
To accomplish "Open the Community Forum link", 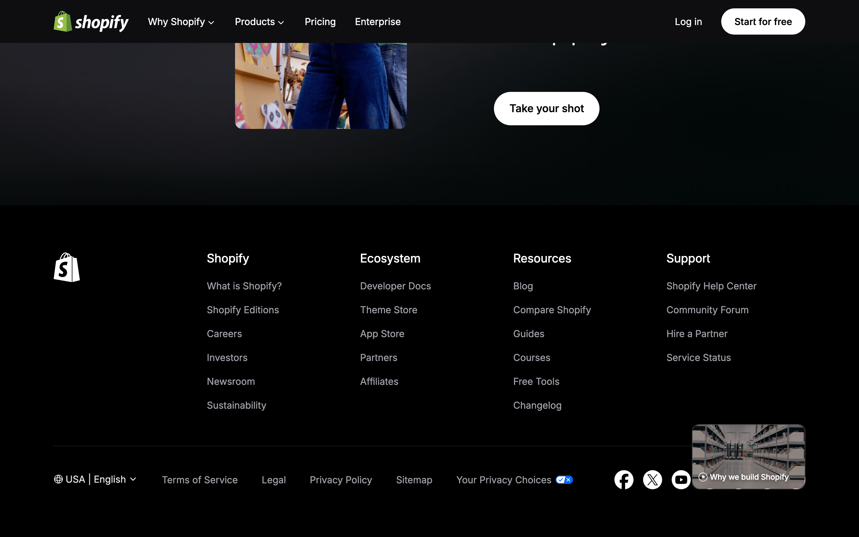I will point(707,310).
